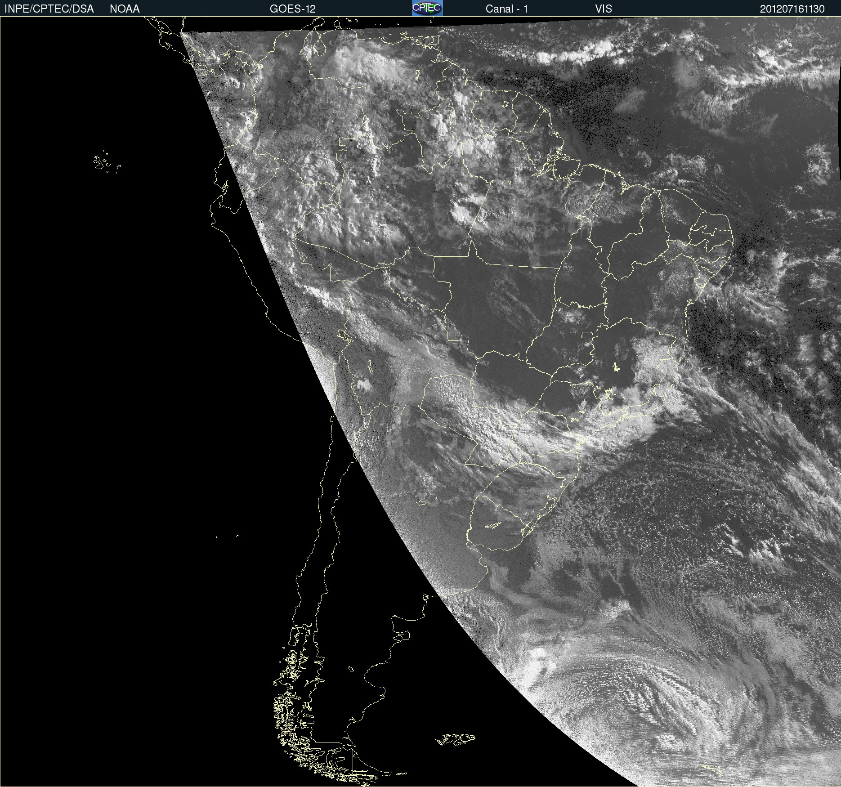The image size is (841, 787).
Task: Click the CPTEC logo in the header
Action: 427,8
